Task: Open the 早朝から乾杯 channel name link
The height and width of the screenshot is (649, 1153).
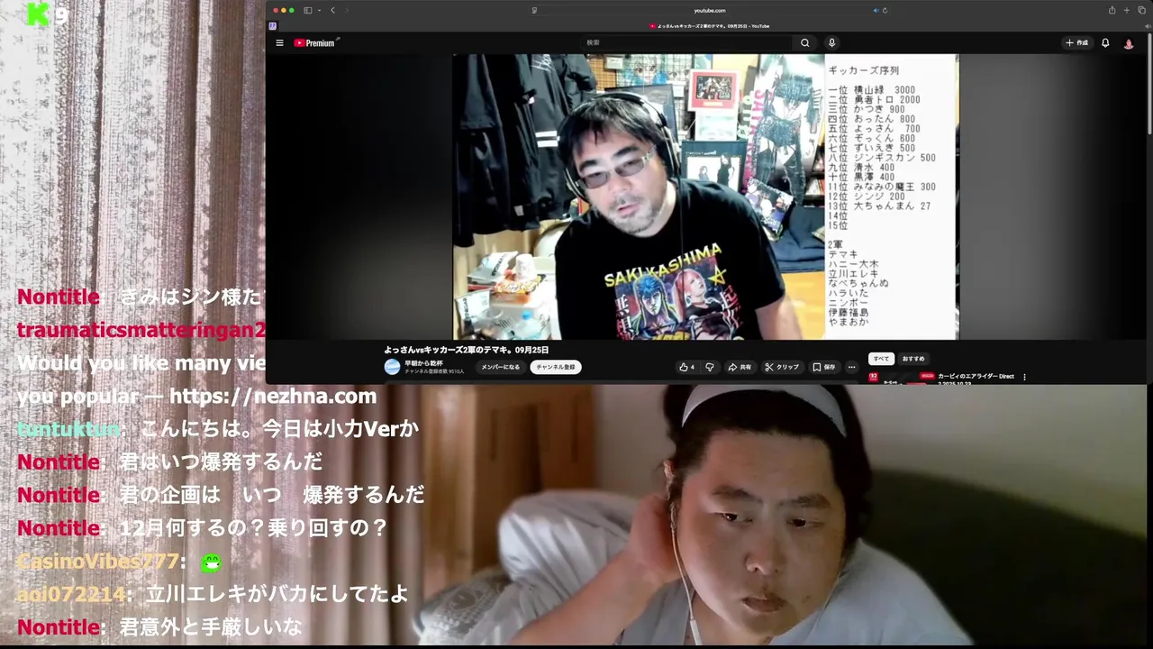Action: pyautogui.click(x=423, y=363)
